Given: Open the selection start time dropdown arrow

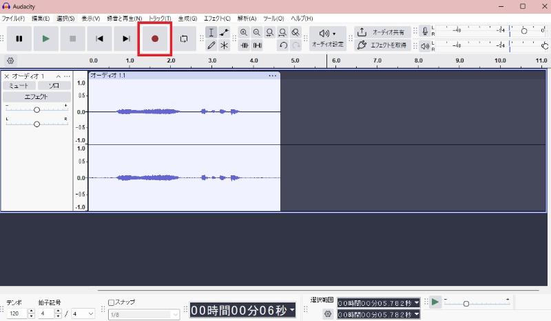Looking at the screenshot, I should click(417, 302).
